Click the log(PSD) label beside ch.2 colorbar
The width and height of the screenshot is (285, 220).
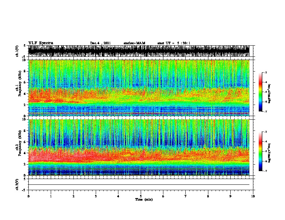pyautogui.click(x=269, y=153)
